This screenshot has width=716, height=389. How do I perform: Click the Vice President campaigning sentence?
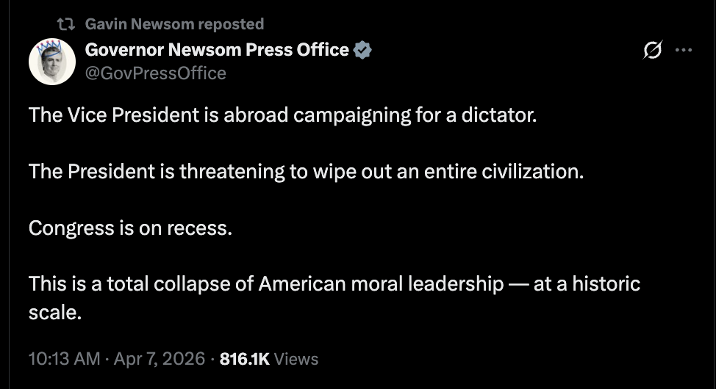(283, 115)
